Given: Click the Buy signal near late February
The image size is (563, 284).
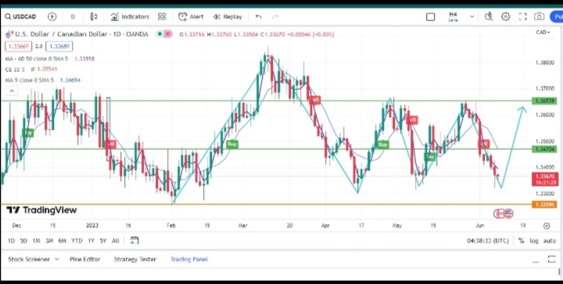Looking at the screenshot, I should (x=232, y=144).
